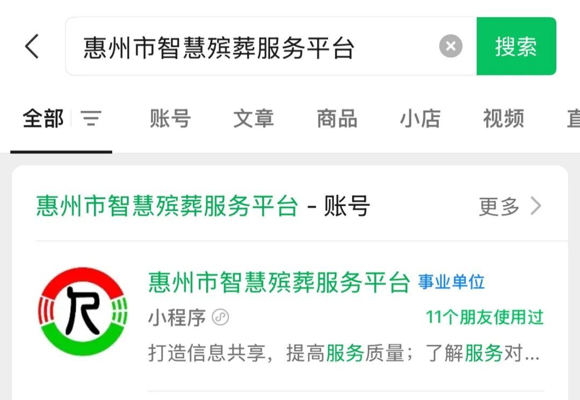580x400 pixels.
Task: Switch to the 小店 tab
Action: [x=420, y=118]
